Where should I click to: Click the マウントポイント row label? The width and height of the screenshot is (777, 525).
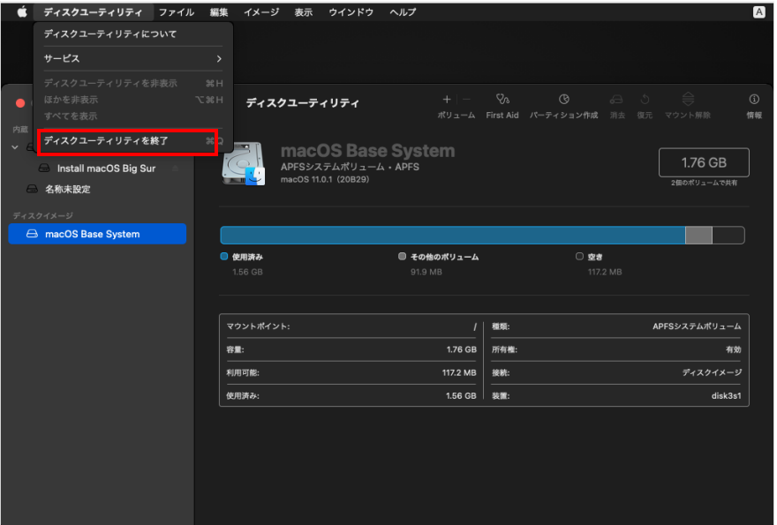coord(258,326)
